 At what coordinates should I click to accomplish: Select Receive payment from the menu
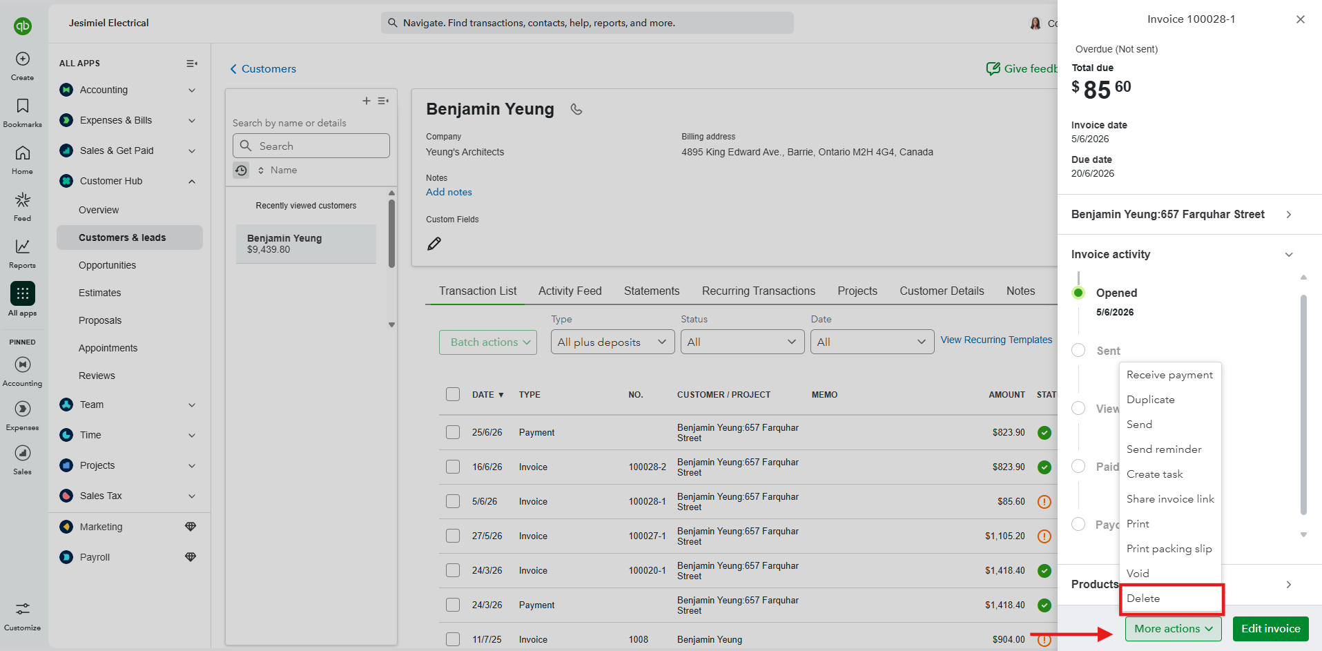[1169, 375]
